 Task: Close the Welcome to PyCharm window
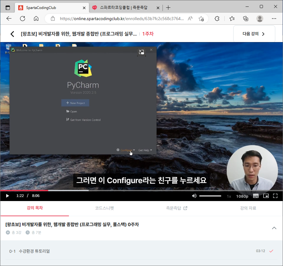tap(151, 50)
